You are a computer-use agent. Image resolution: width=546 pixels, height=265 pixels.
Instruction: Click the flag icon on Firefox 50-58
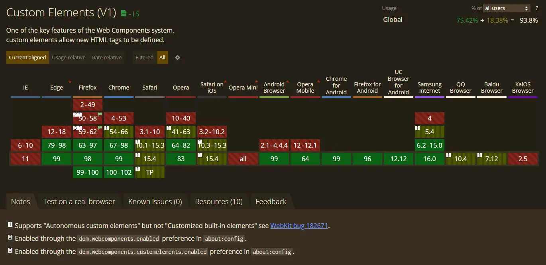tap(100, 114)
